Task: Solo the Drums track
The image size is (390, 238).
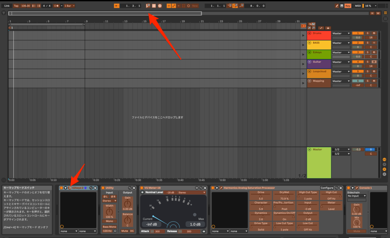Action: click(368, 33)
